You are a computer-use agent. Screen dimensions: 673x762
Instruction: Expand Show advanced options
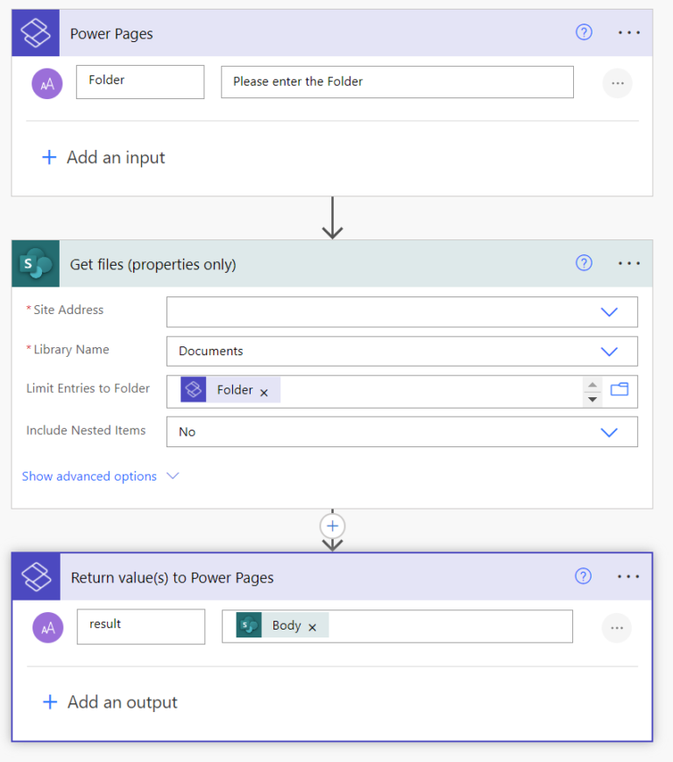[88, 476]
